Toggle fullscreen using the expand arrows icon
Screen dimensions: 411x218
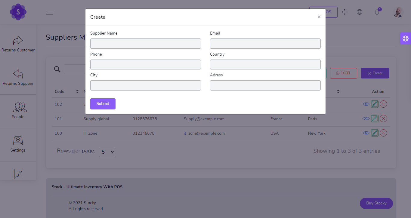tap(345, 12)
